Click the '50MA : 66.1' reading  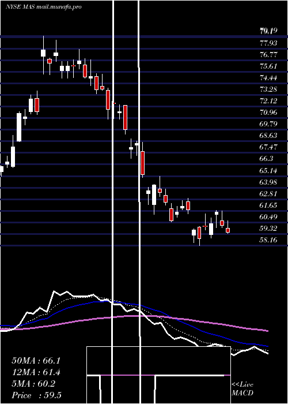(x=36, y=361)
